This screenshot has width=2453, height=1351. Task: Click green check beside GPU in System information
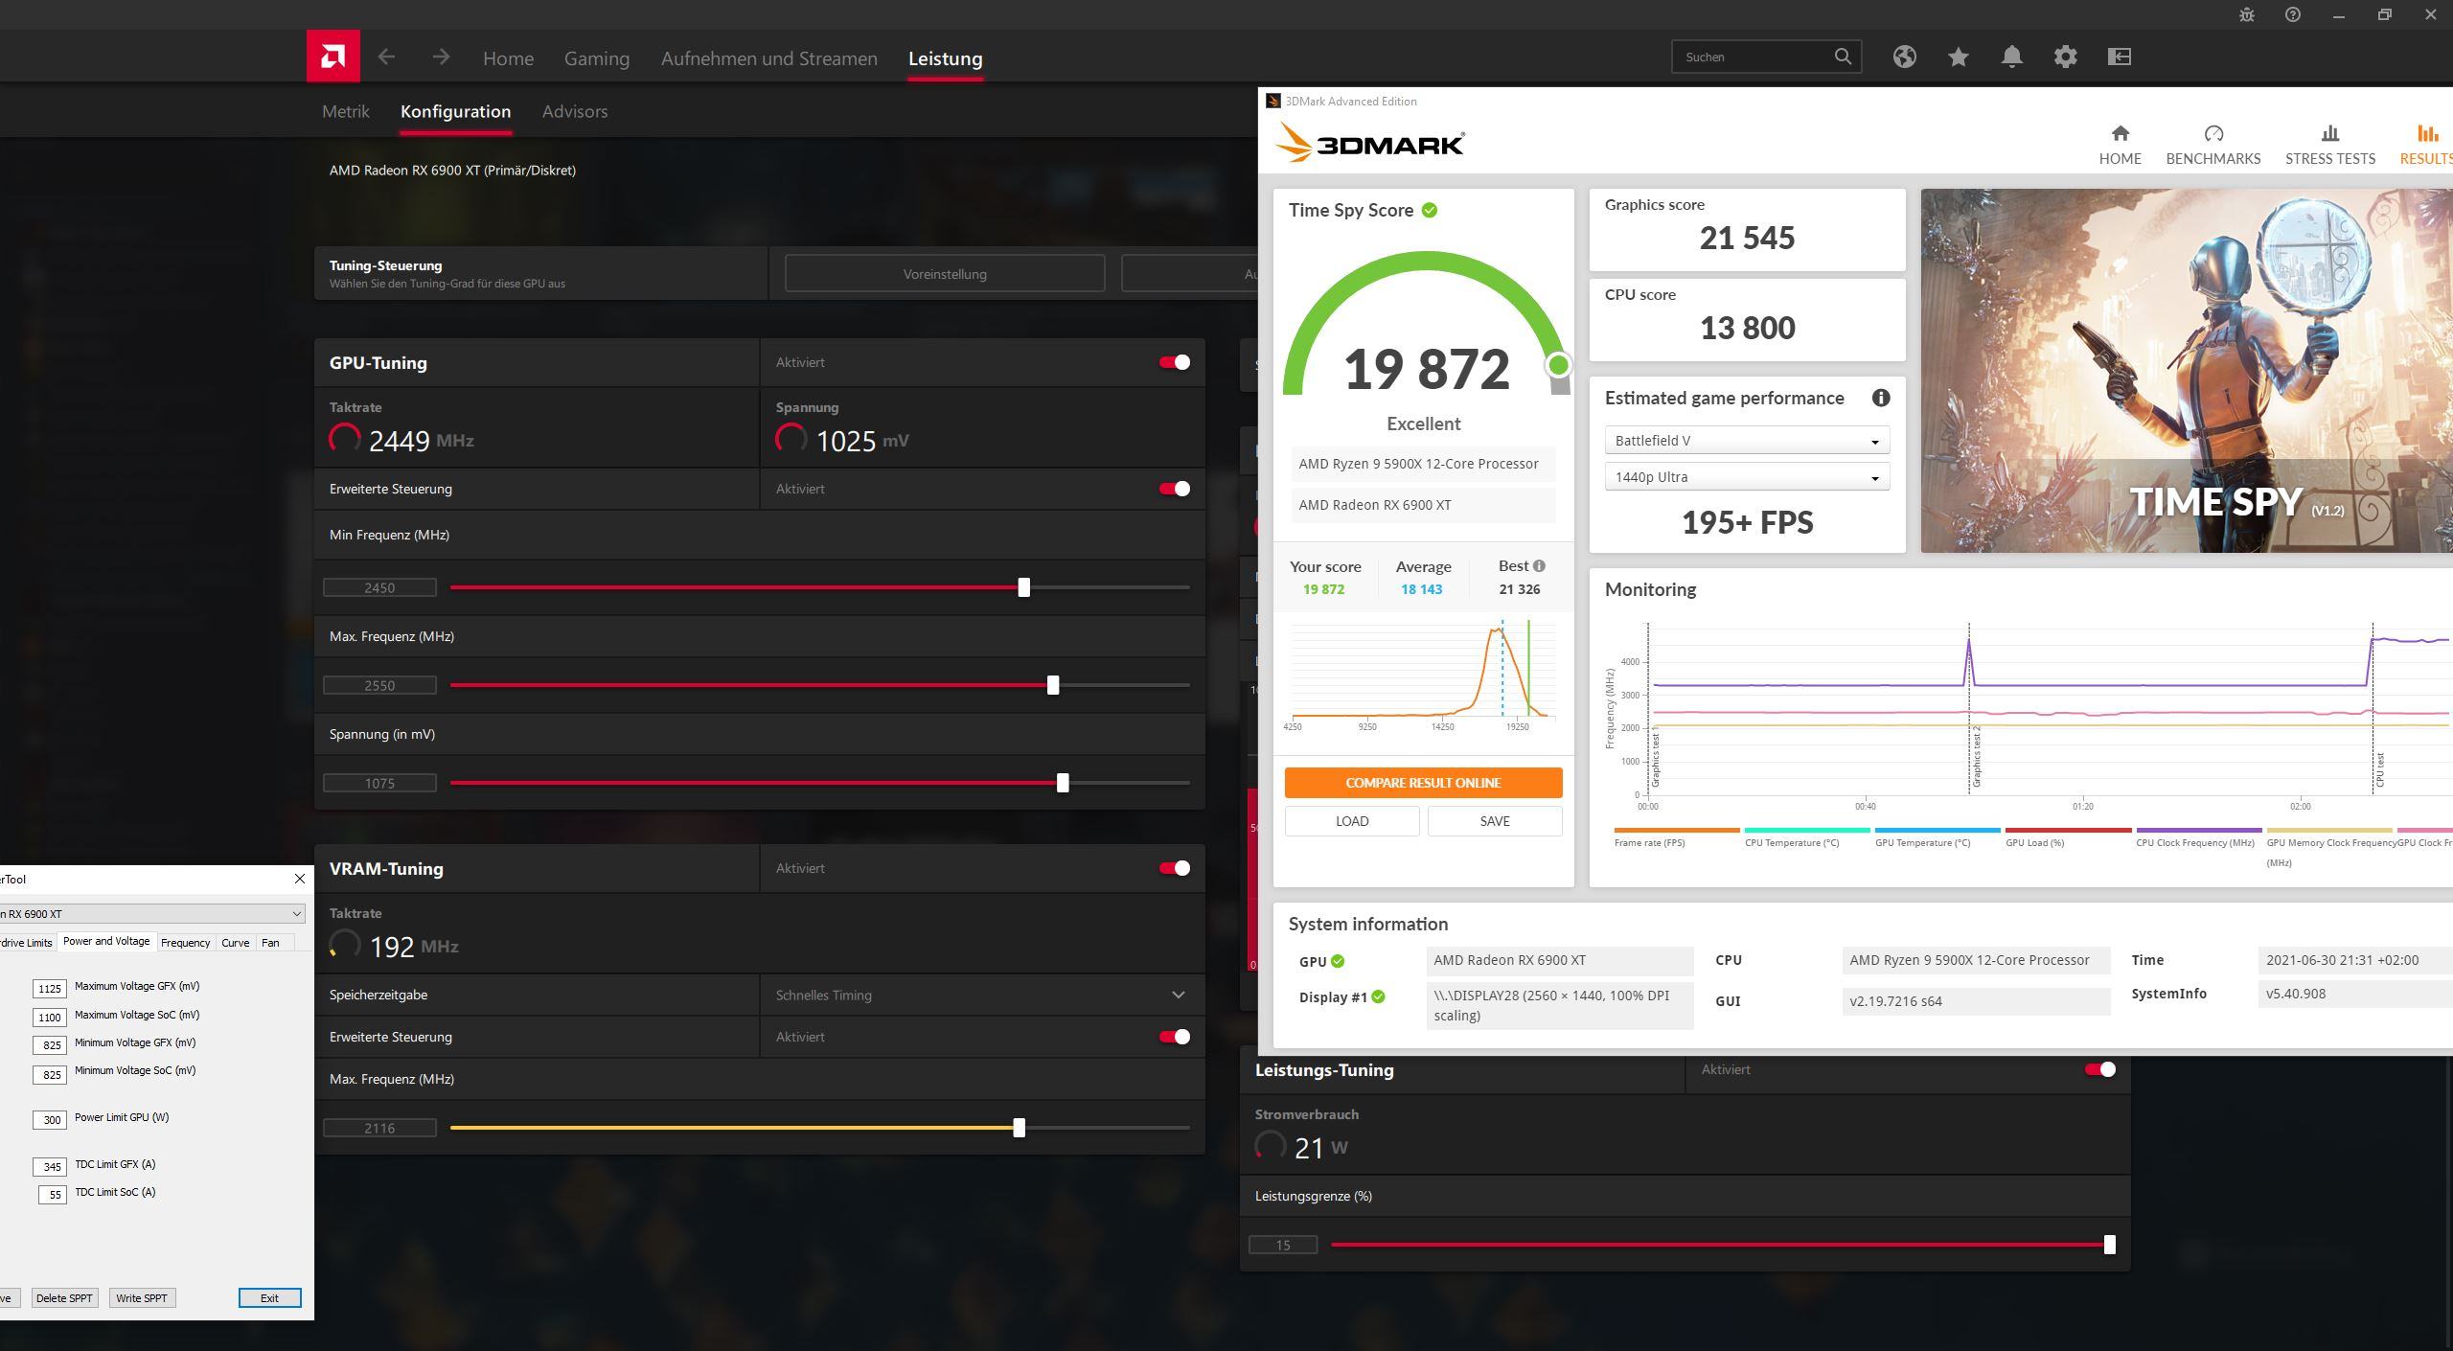pyautogui.click(x=1338, y=961)
